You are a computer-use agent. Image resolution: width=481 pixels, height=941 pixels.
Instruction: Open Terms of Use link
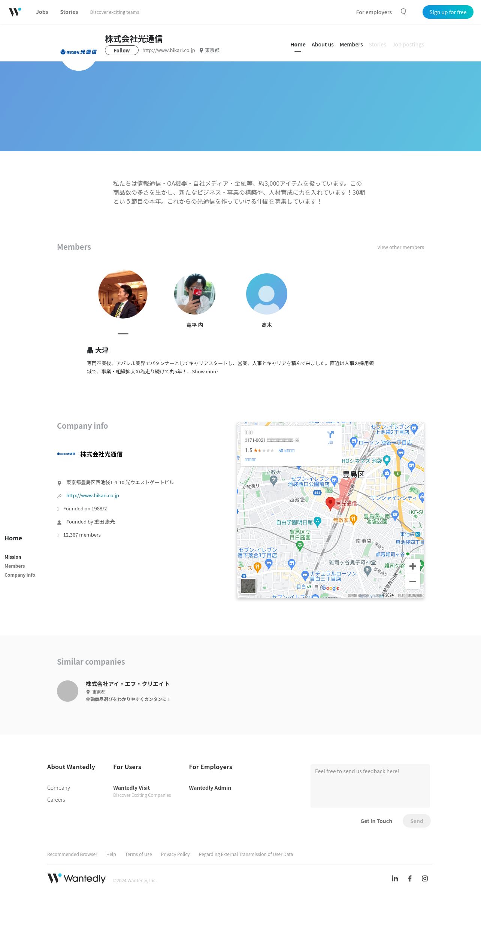[x=139, y=854]
